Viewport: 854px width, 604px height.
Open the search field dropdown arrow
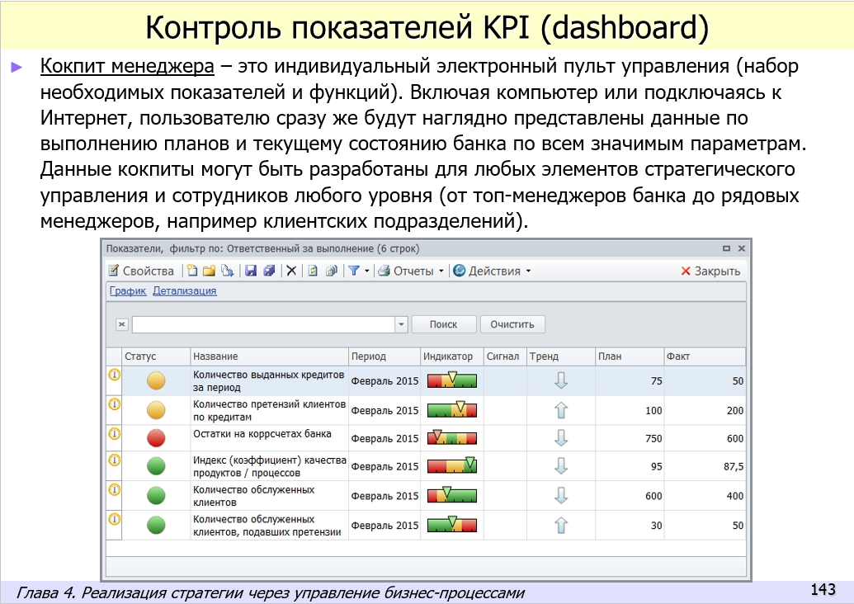pos(402,324)
